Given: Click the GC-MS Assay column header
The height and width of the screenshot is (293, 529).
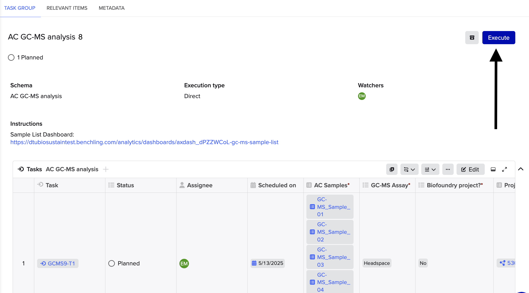Looking at the screenshot, I should [x=387, y=185].
